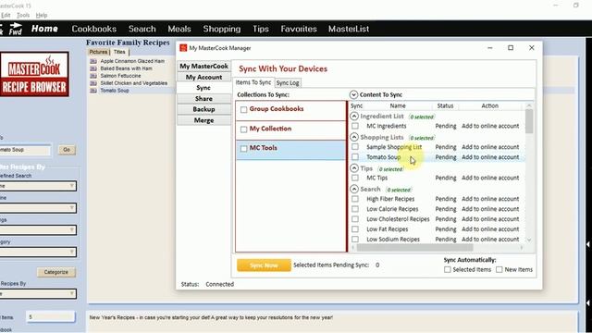Click the Tomato Soup recipe icon
This screenshot has height=333, width=592.
pos(93,91)
